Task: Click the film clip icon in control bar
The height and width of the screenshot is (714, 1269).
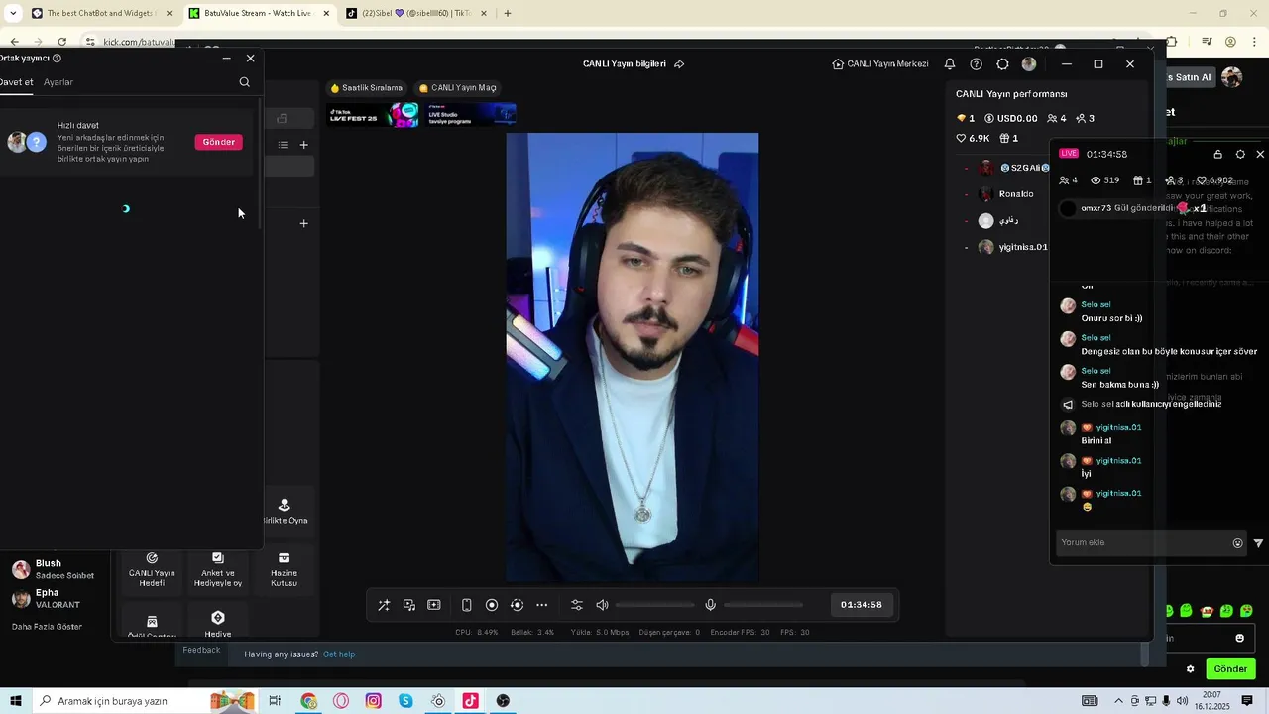Action: coord(434,605)
